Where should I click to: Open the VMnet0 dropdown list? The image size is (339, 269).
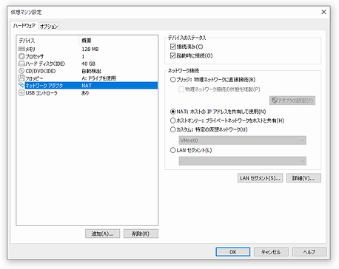click(243, 140)
